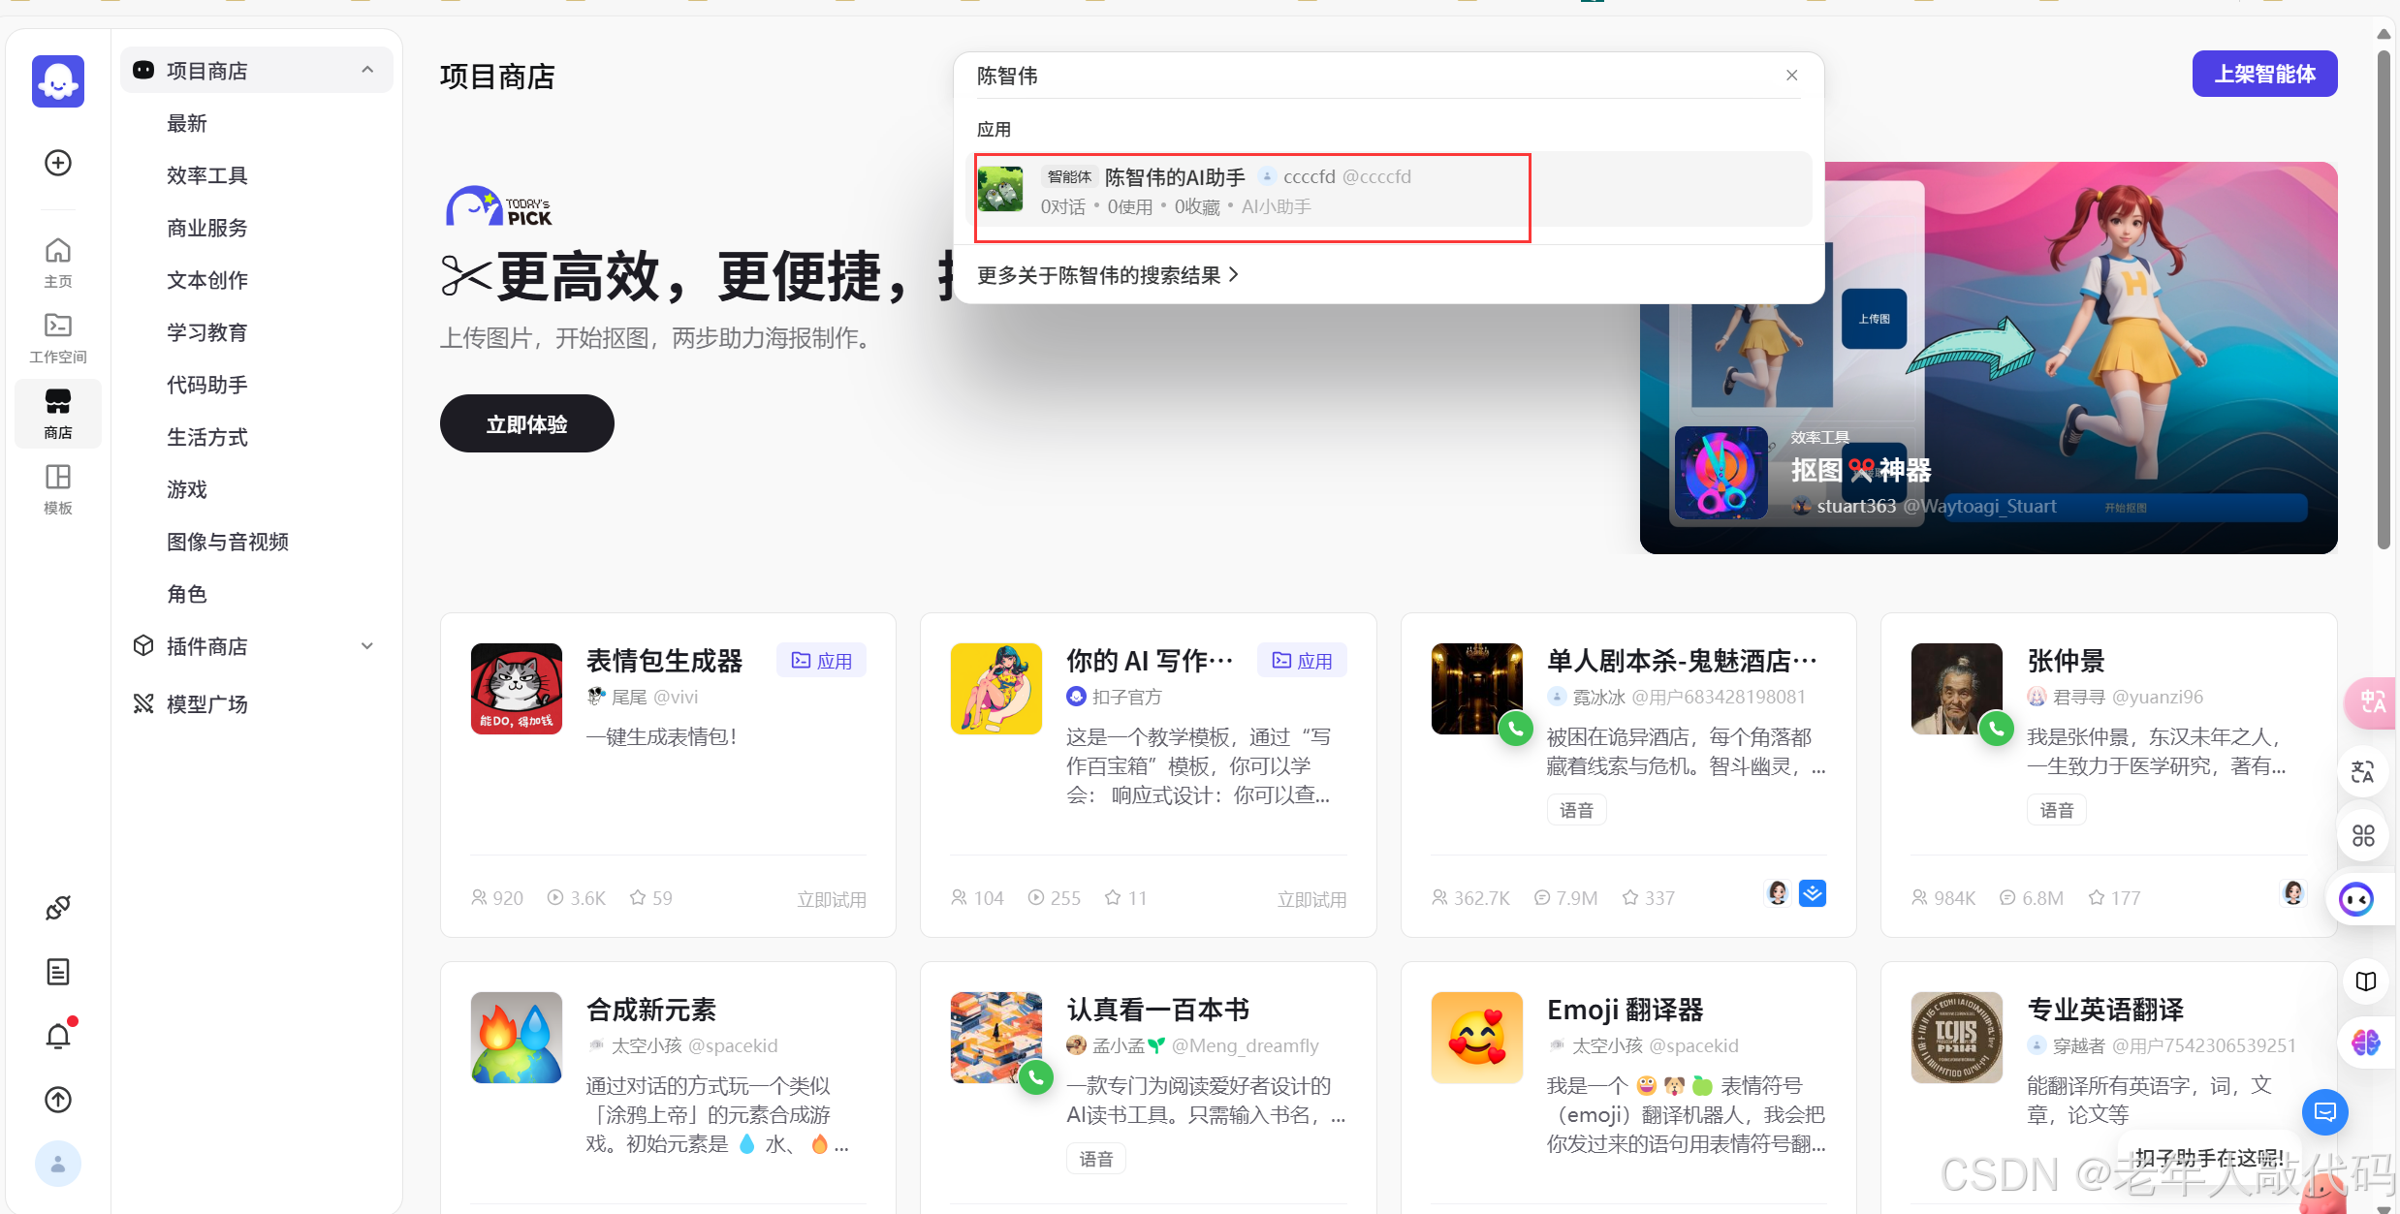Expand the 插件商店 section
This screenshot has height=1214, width=2400.
367,646
